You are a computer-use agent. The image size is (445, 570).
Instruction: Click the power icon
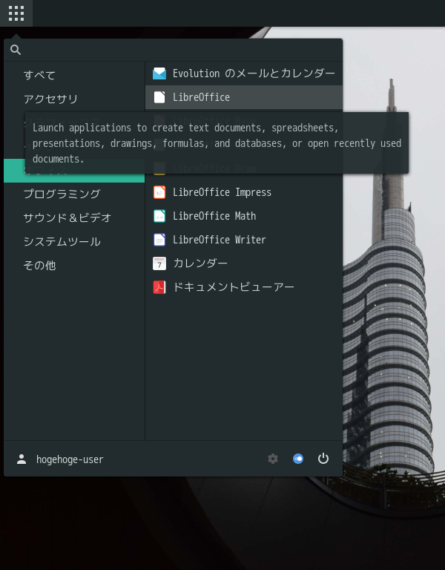(x=323, y=459)
